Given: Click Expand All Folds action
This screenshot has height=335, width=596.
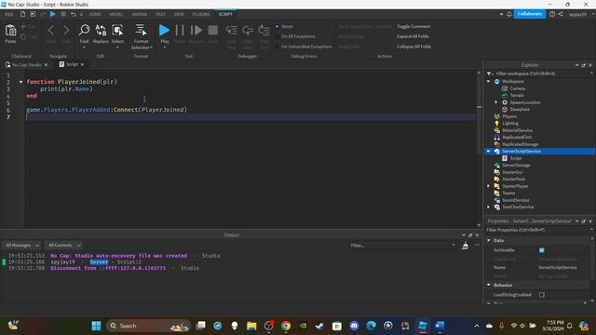Looking at the screenshot, I should 413,36.
